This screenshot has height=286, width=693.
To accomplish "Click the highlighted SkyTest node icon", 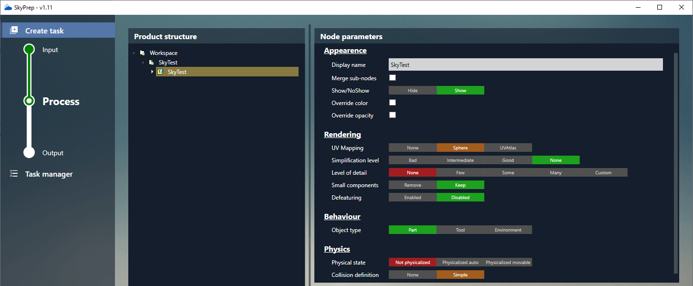I will pyautogui.click(x=161, y=72).
